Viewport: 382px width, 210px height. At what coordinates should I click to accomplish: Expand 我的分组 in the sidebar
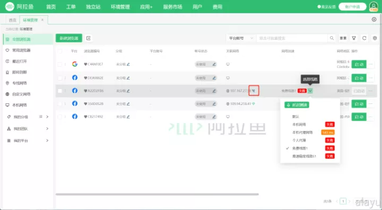click(47, 117)
